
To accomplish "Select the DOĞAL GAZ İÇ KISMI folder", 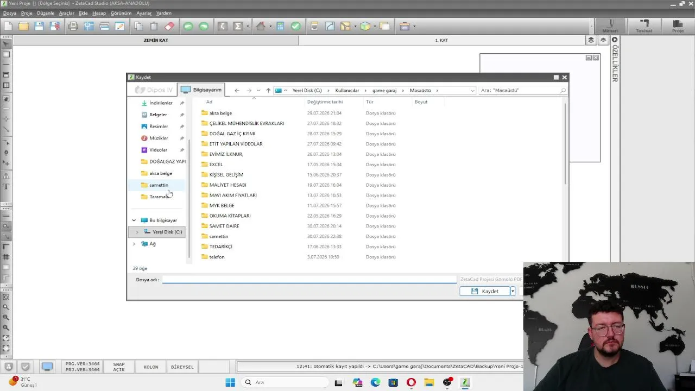I will pos(232,134).
